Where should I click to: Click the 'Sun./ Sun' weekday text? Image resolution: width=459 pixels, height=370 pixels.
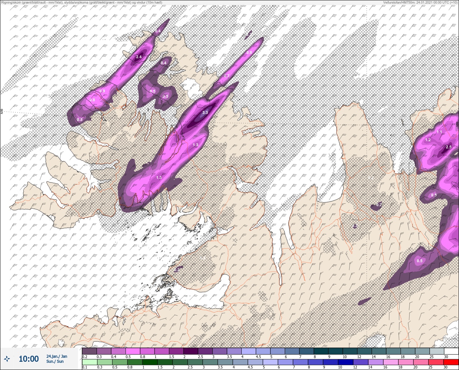coord(55,361)
